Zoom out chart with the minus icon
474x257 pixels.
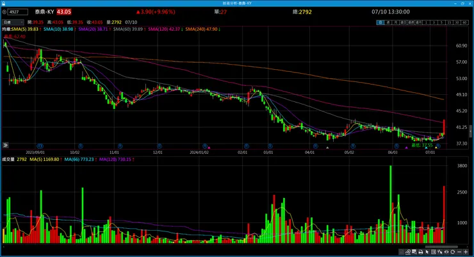point(459,252)
